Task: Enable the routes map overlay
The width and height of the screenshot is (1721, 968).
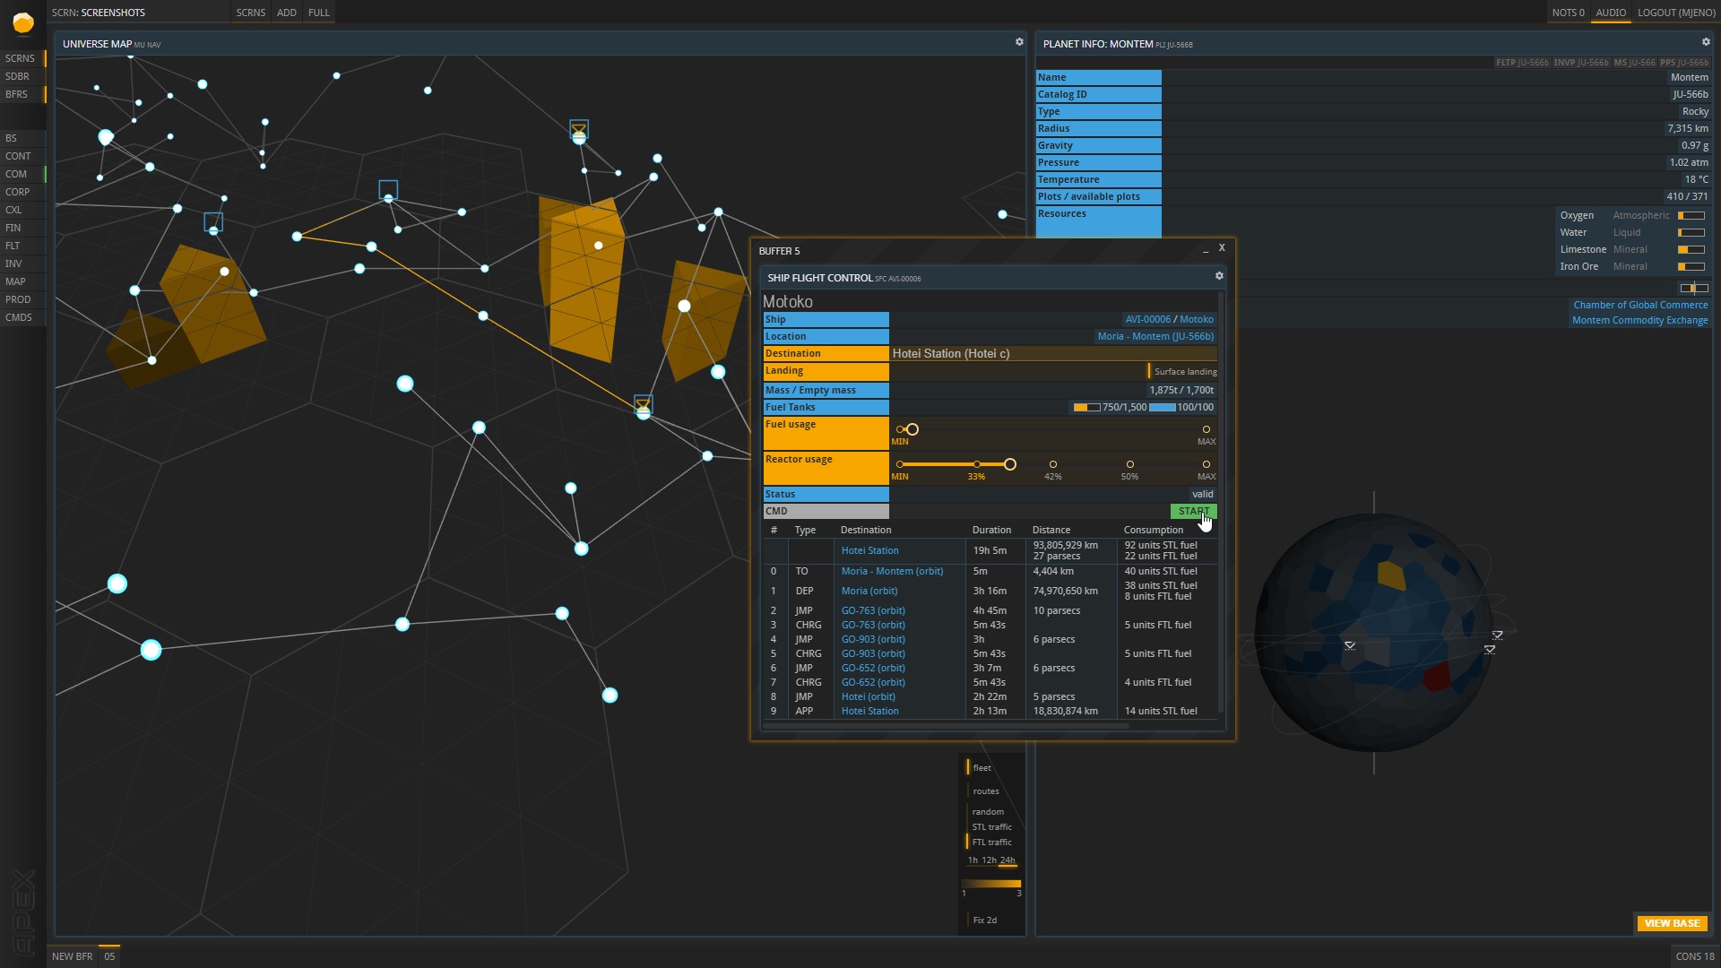Action: [985, 791]
